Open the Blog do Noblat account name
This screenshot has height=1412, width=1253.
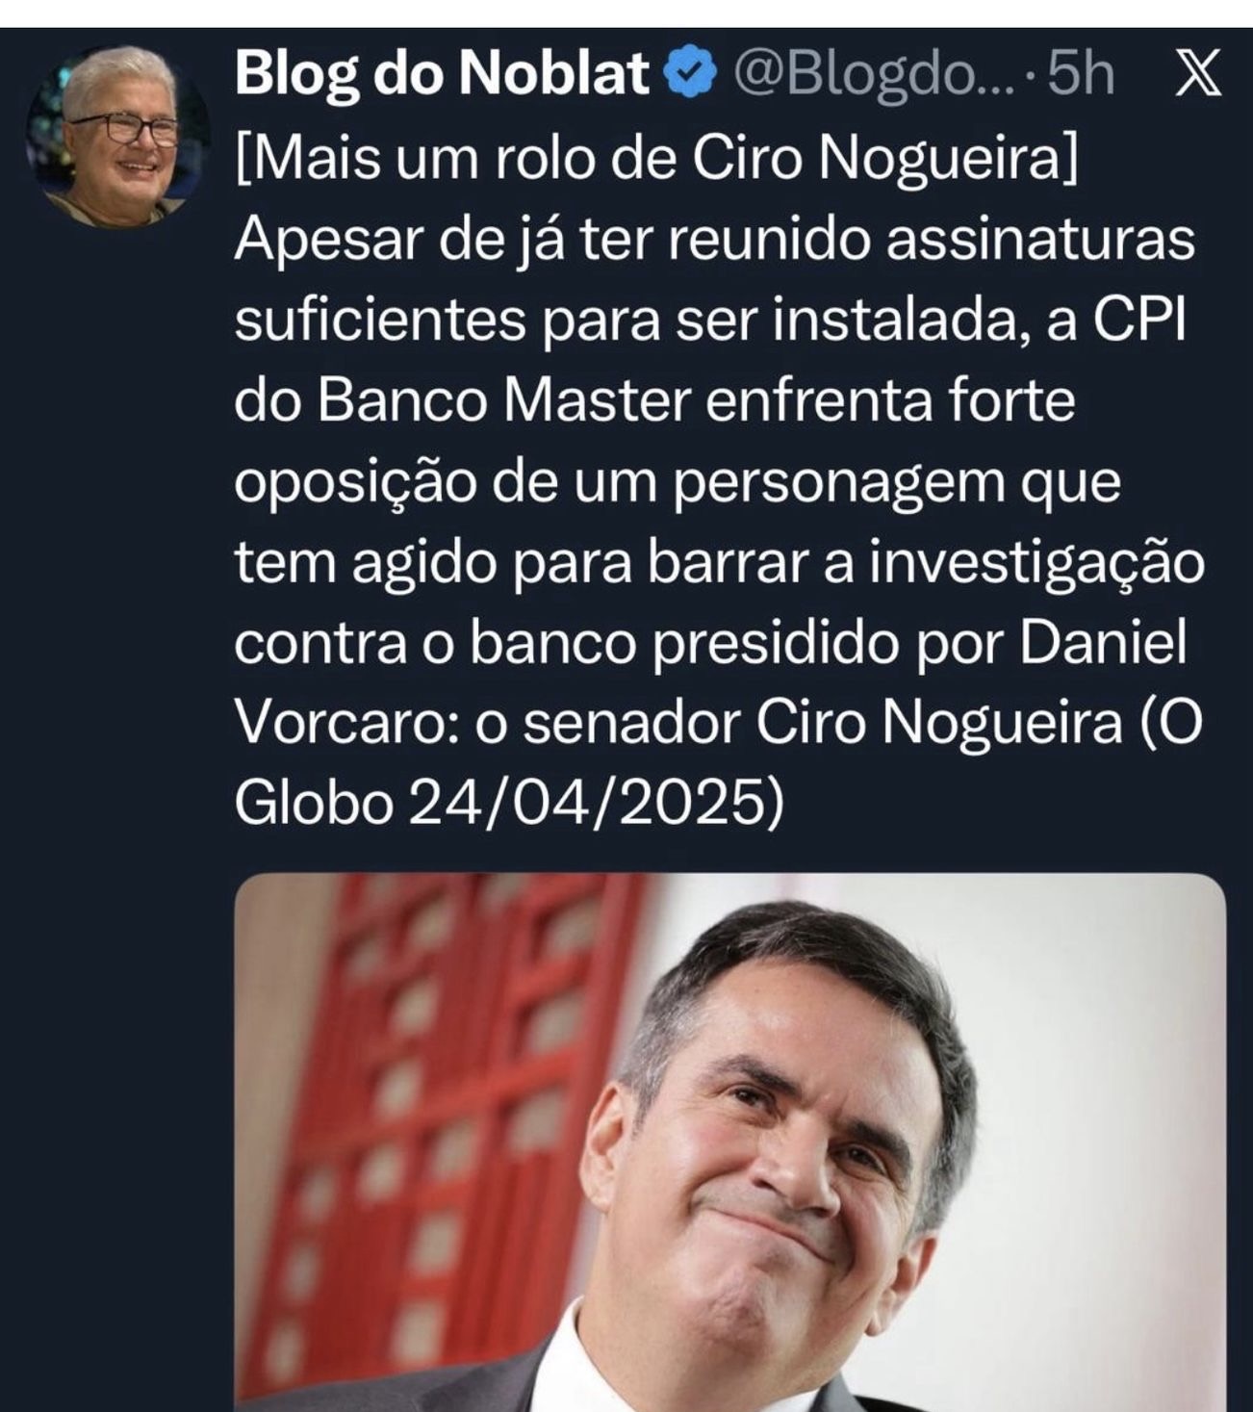pyautogui.click(x=443, y=73)
